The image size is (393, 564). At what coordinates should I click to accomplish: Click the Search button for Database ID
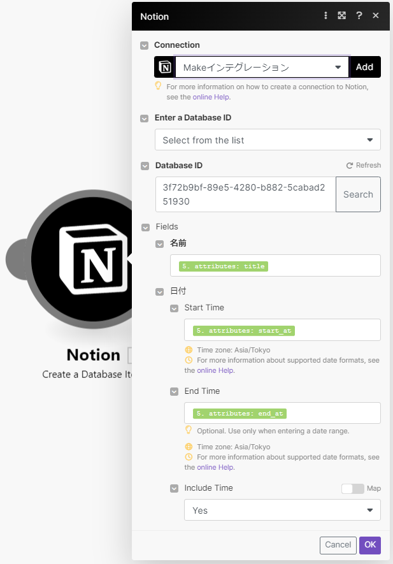click(358, 194)
